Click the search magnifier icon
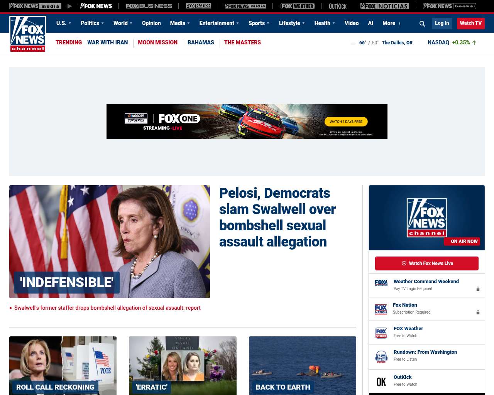This screenshot has height=395, width=494. (x=422, y=24)
